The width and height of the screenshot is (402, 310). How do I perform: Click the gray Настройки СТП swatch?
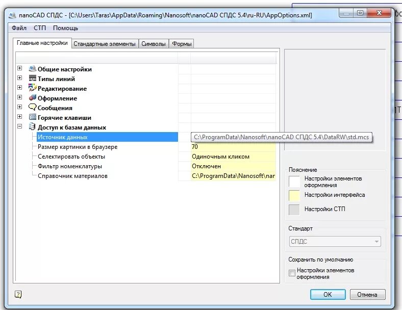pos(294,210)
